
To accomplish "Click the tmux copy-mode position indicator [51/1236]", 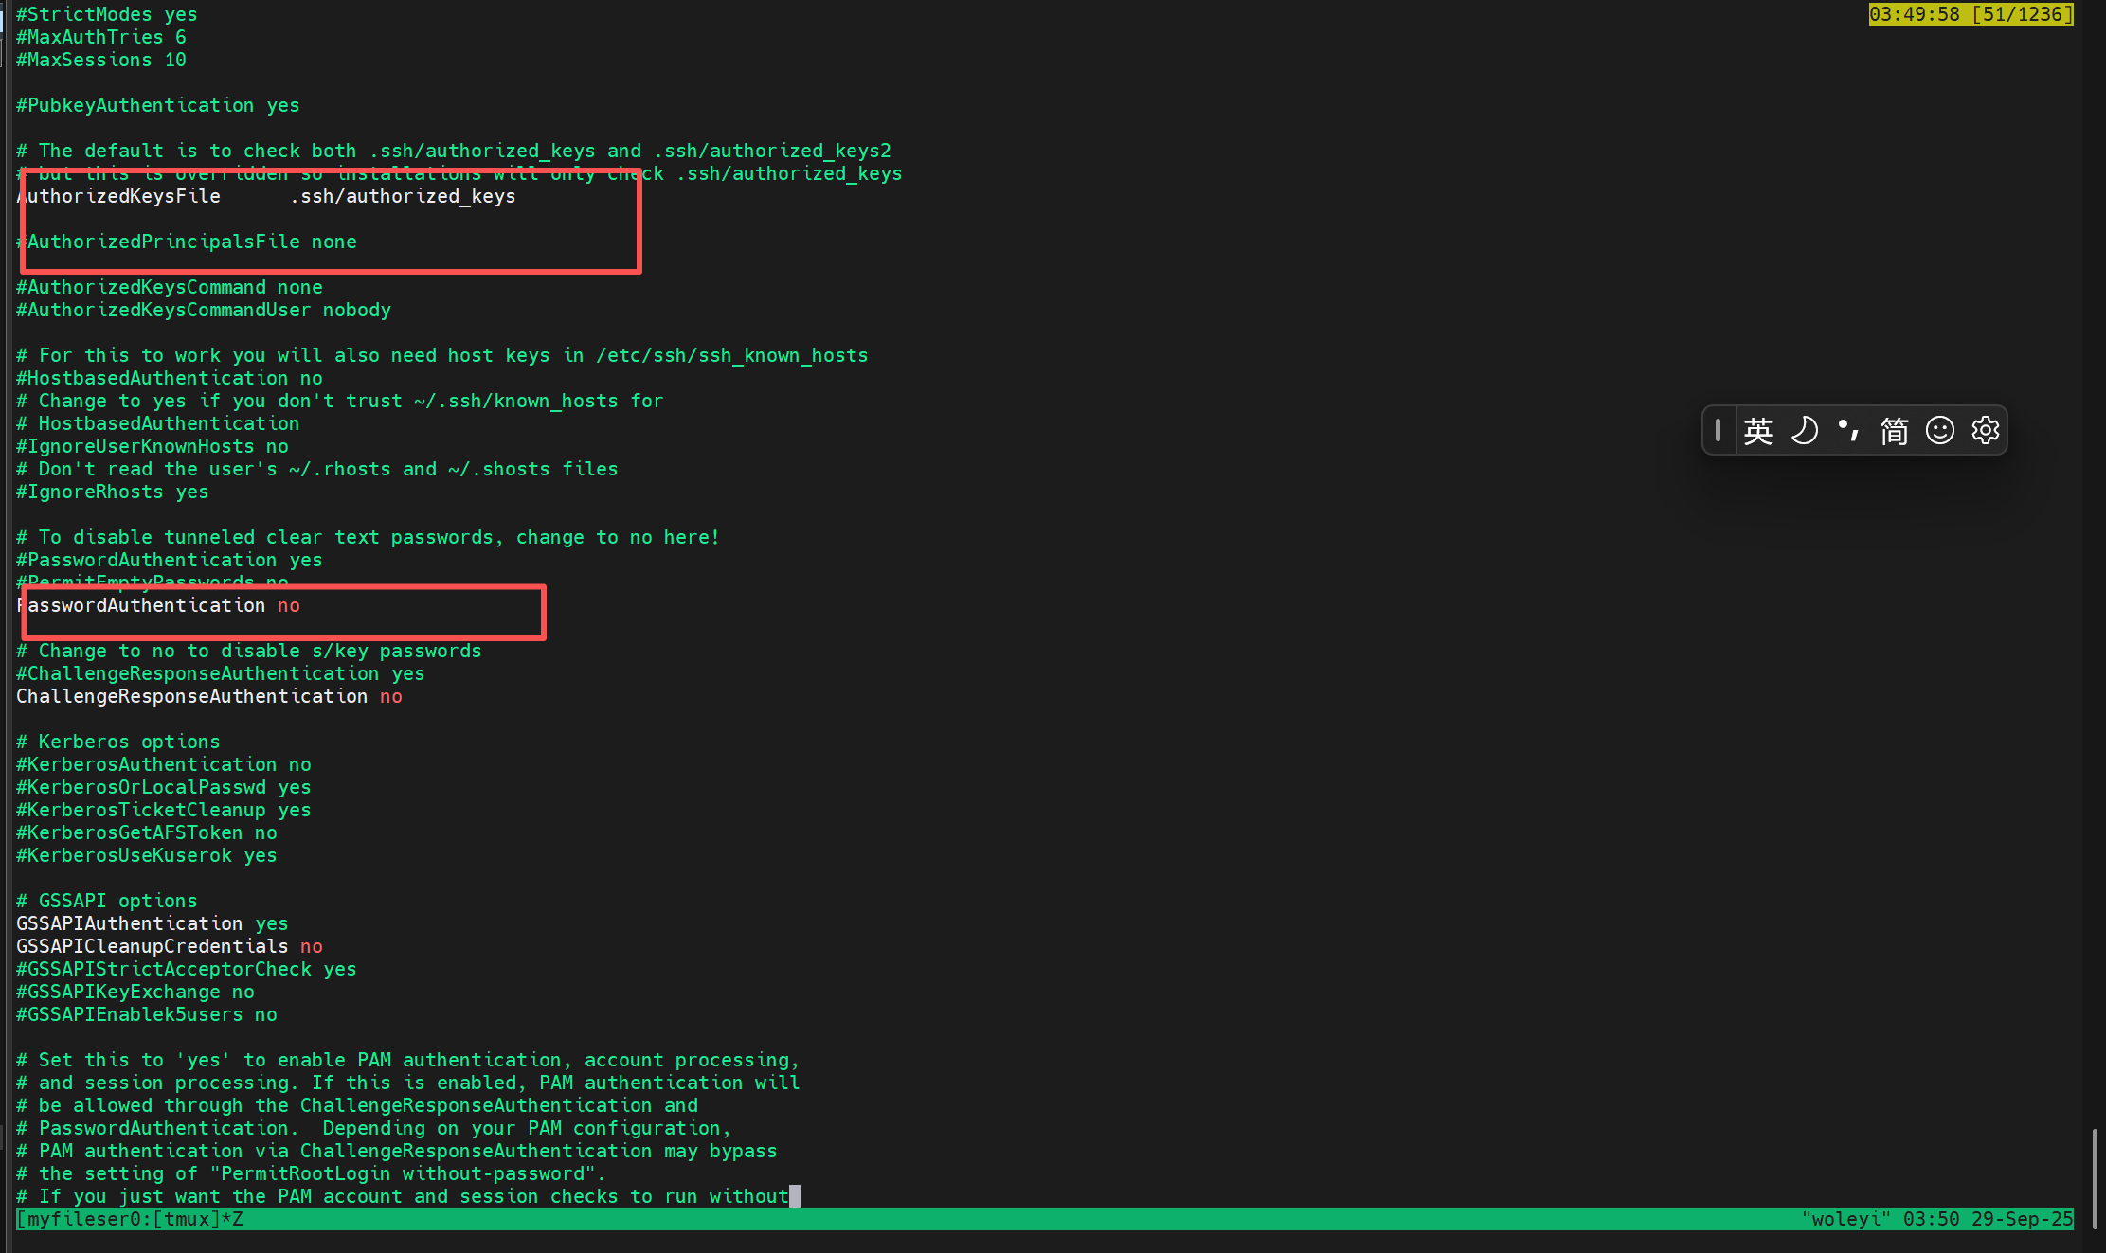I will 2022,14.
